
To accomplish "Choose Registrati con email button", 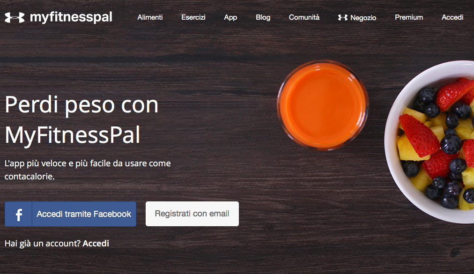I will (192, 214).
